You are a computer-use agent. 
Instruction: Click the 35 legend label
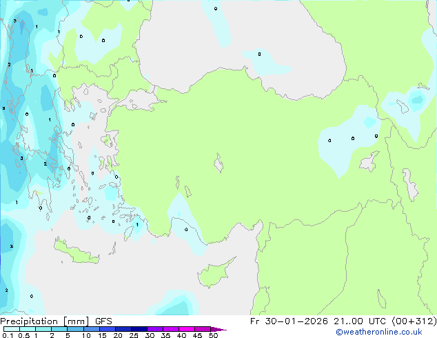(x=165, y=335)
